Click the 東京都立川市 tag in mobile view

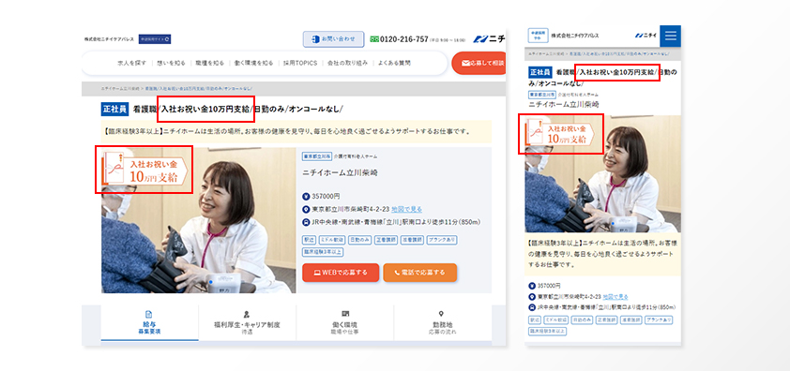541,95
